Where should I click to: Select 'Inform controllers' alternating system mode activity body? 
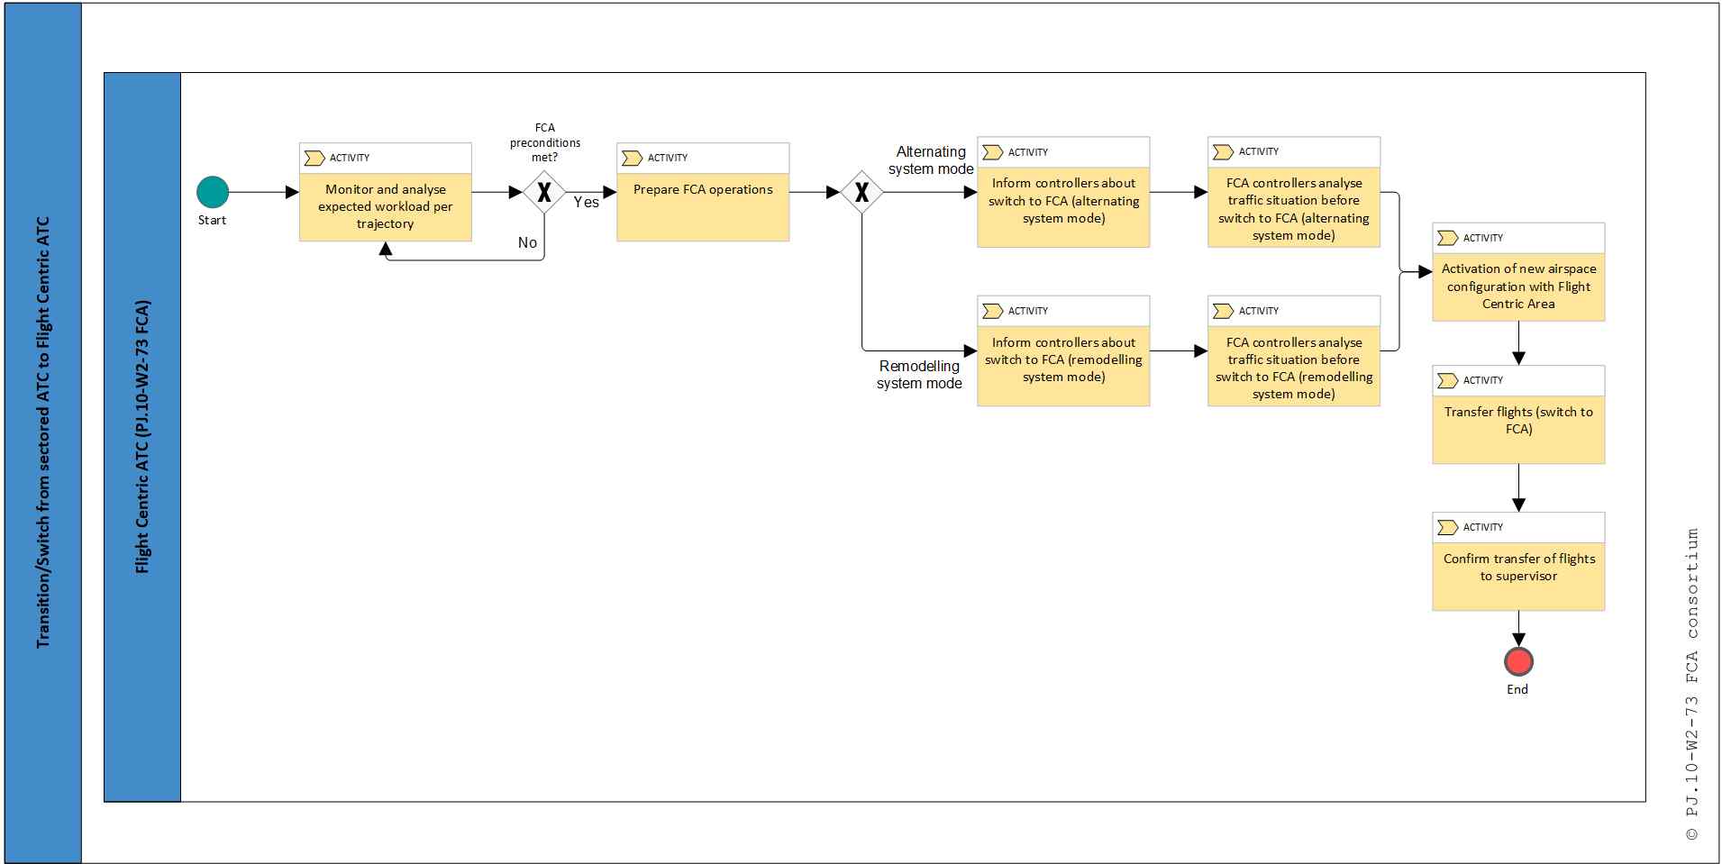(x=1063, y=201)
